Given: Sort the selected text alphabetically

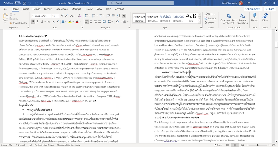Looking at the screenshot, I should (x=119, y=16).
